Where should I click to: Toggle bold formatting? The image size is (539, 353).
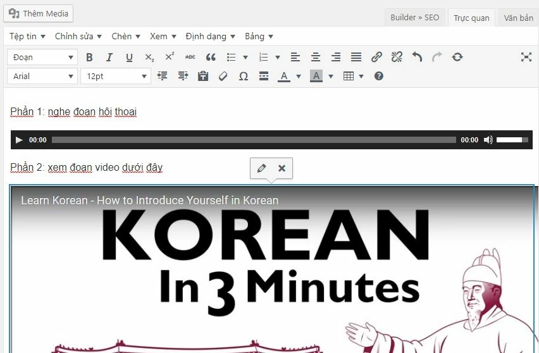[x=89, y=57]
